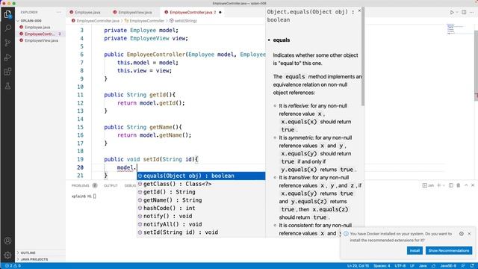
Task: Click Show Recommendations button
Action: pos(449,250)
